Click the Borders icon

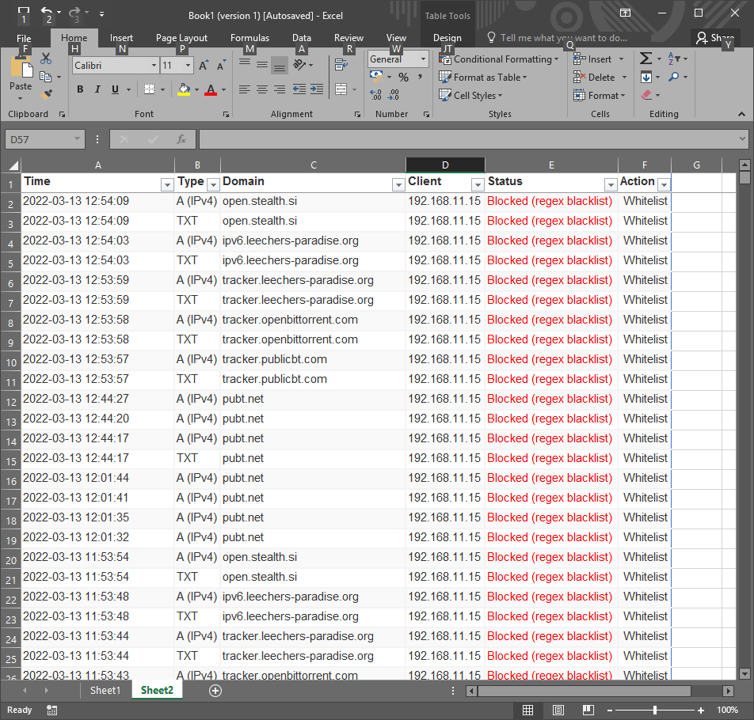point(150,89)
